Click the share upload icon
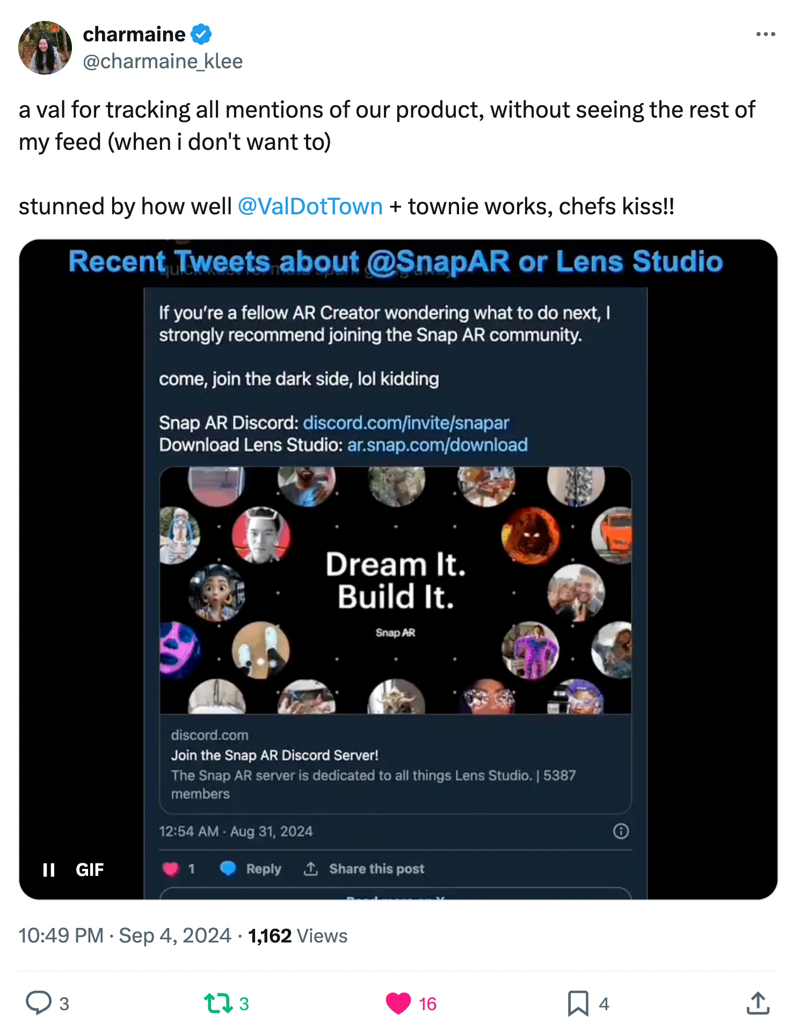800x1030 pixels. (758, 1003)
